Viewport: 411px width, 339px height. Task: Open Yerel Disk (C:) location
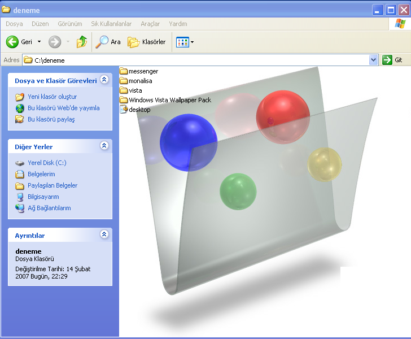47,163
